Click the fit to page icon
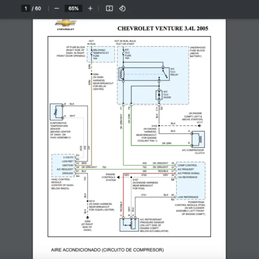The height and width of the screenshot is (259, 259). point(110,8)
